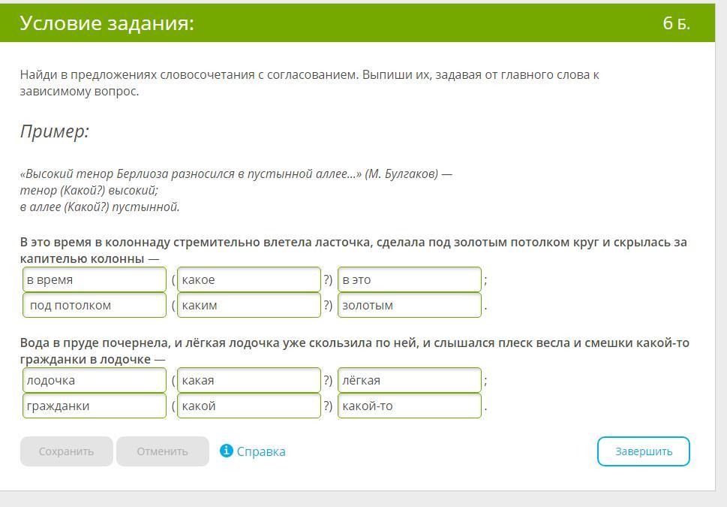Click the text 'тенор (Какой?) высокий;'

89,190
